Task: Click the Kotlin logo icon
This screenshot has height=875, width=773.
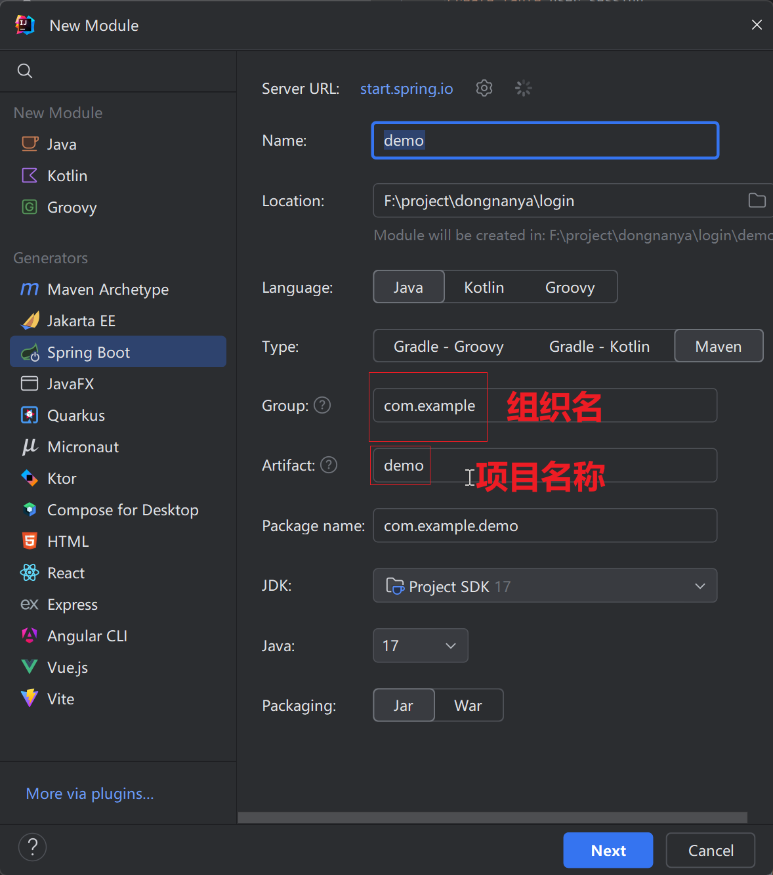Action: (30, 175)
